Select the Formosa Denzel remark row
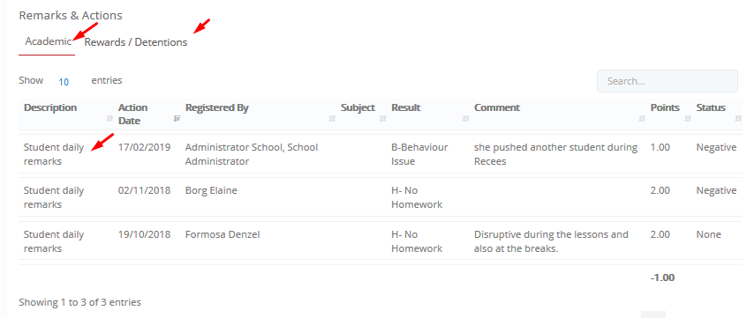Screen dimensions: 754x318 point(380,241)
